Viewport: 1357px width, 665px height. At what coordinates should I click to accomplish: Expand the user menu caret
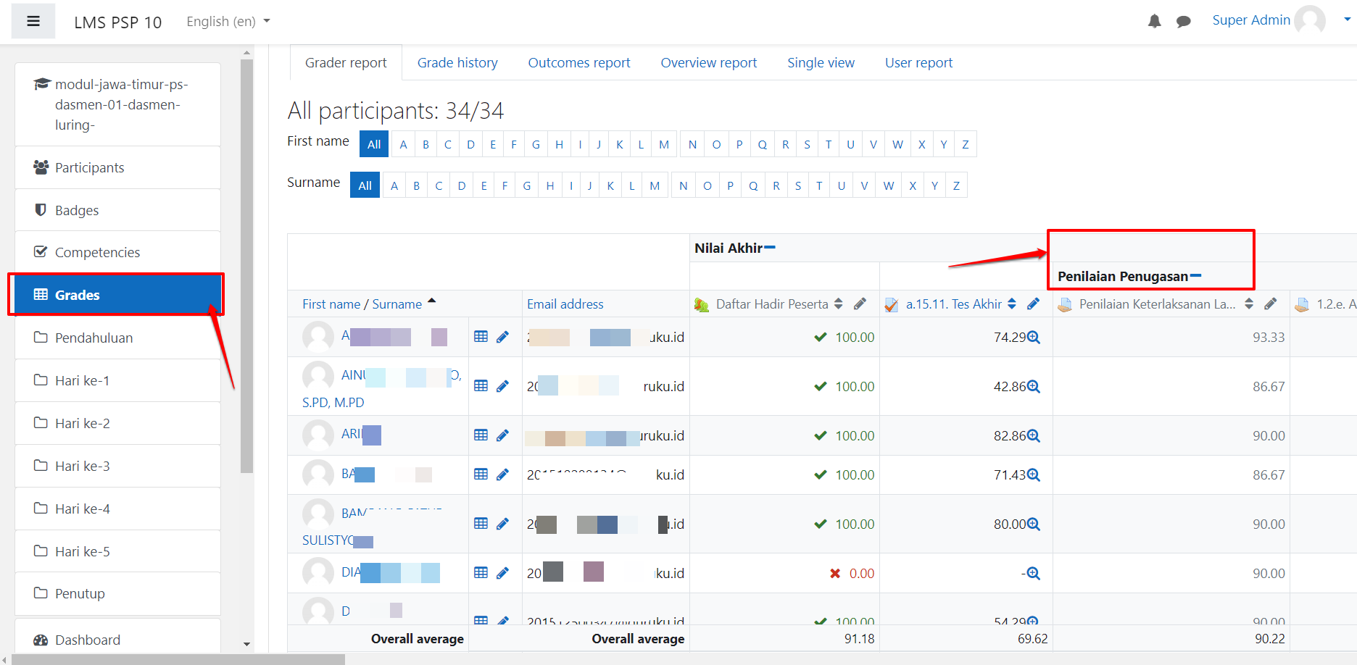click(1347, 20)
